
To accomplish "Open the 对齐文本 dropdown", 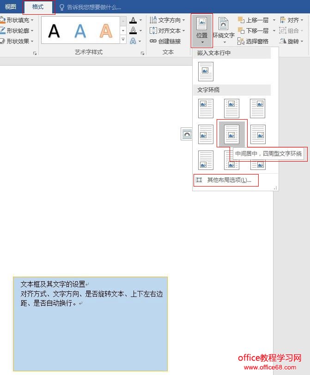I will (167, 30).
